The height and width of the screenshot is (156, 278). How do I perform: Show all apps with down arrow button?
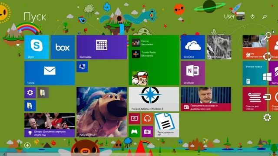[27, 146]
